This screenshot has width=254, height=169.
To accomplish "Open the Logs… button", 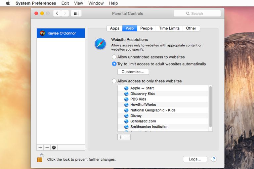I will [x=195, y=159].
